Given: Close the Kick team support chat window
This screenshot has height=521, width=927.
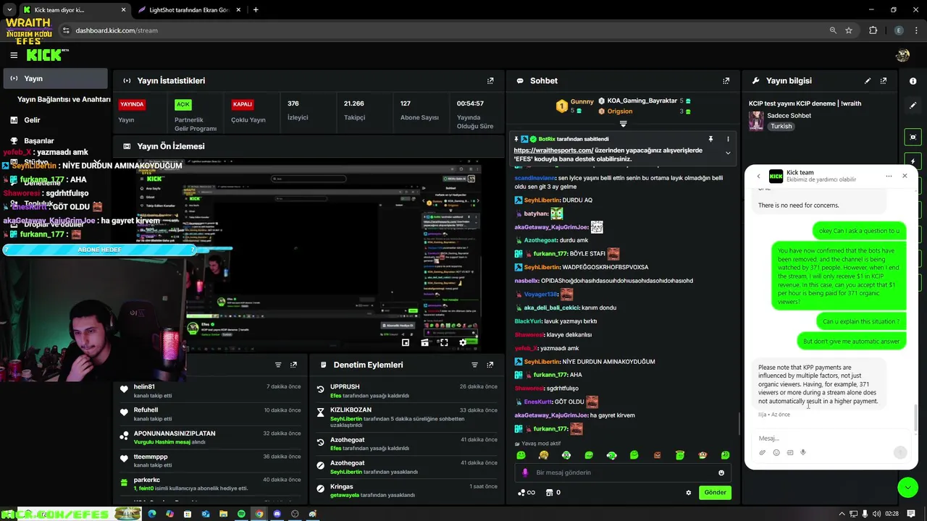Looking at the screenshot, I should 905,176.
